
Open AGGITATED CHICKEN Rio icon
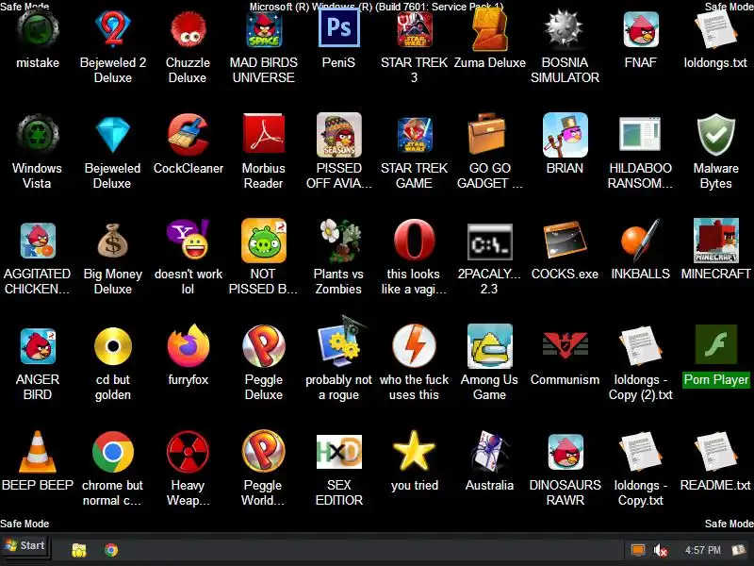[x=38, y=241]
